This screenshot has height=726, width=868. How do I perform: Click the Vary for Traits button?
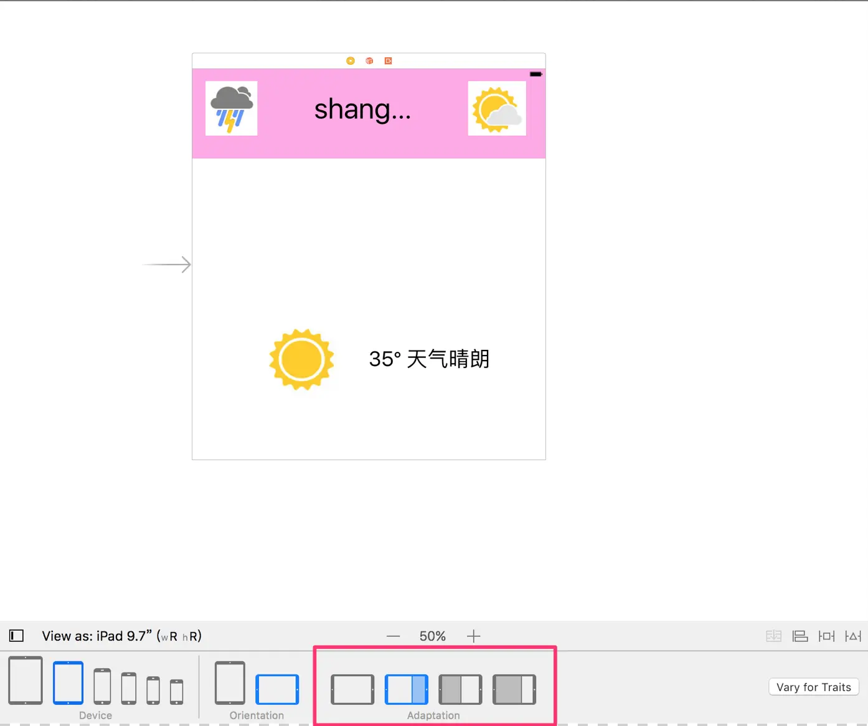click(x=814, y=687)
